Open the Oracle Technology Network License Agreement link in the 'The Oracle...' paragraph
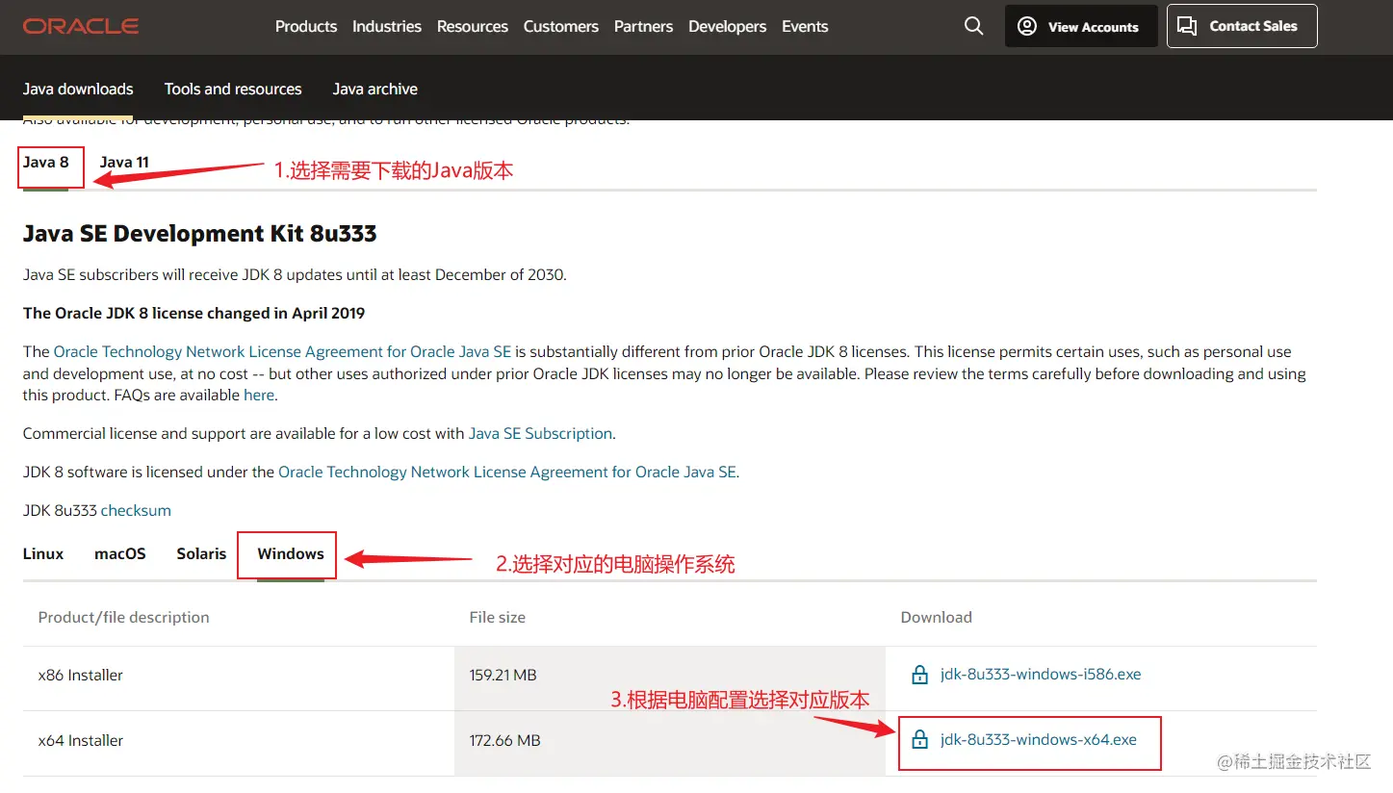The width and height of the screenshot is (1393, 793). 282,351
